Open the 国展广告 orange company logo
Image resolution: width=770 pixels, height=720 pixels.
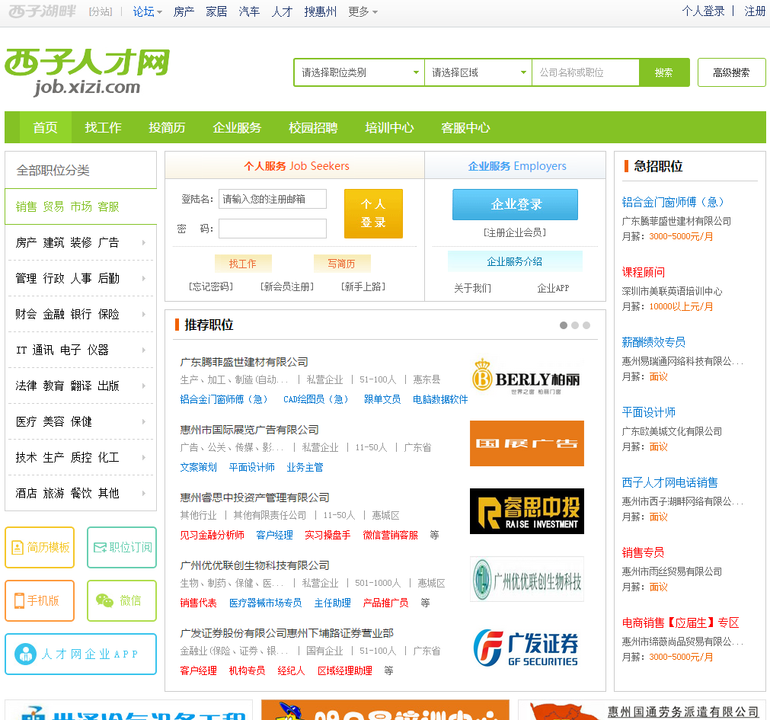(x=527, y=443)
